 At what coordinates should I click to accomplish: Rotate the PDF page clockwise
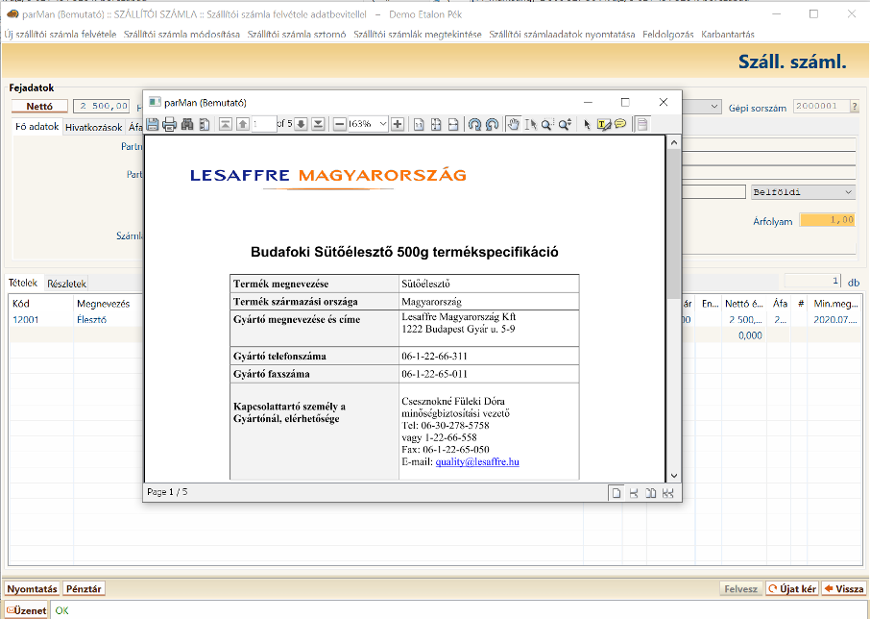click(474, 124)
